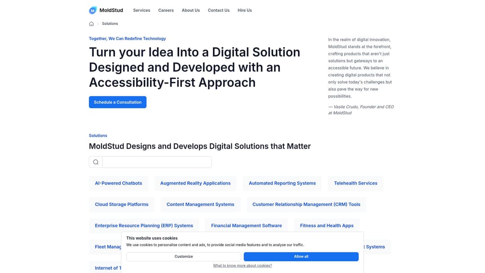Viewport: 485px width, 273px height.
Task: Allow all cookies
Action: (301, 257)
